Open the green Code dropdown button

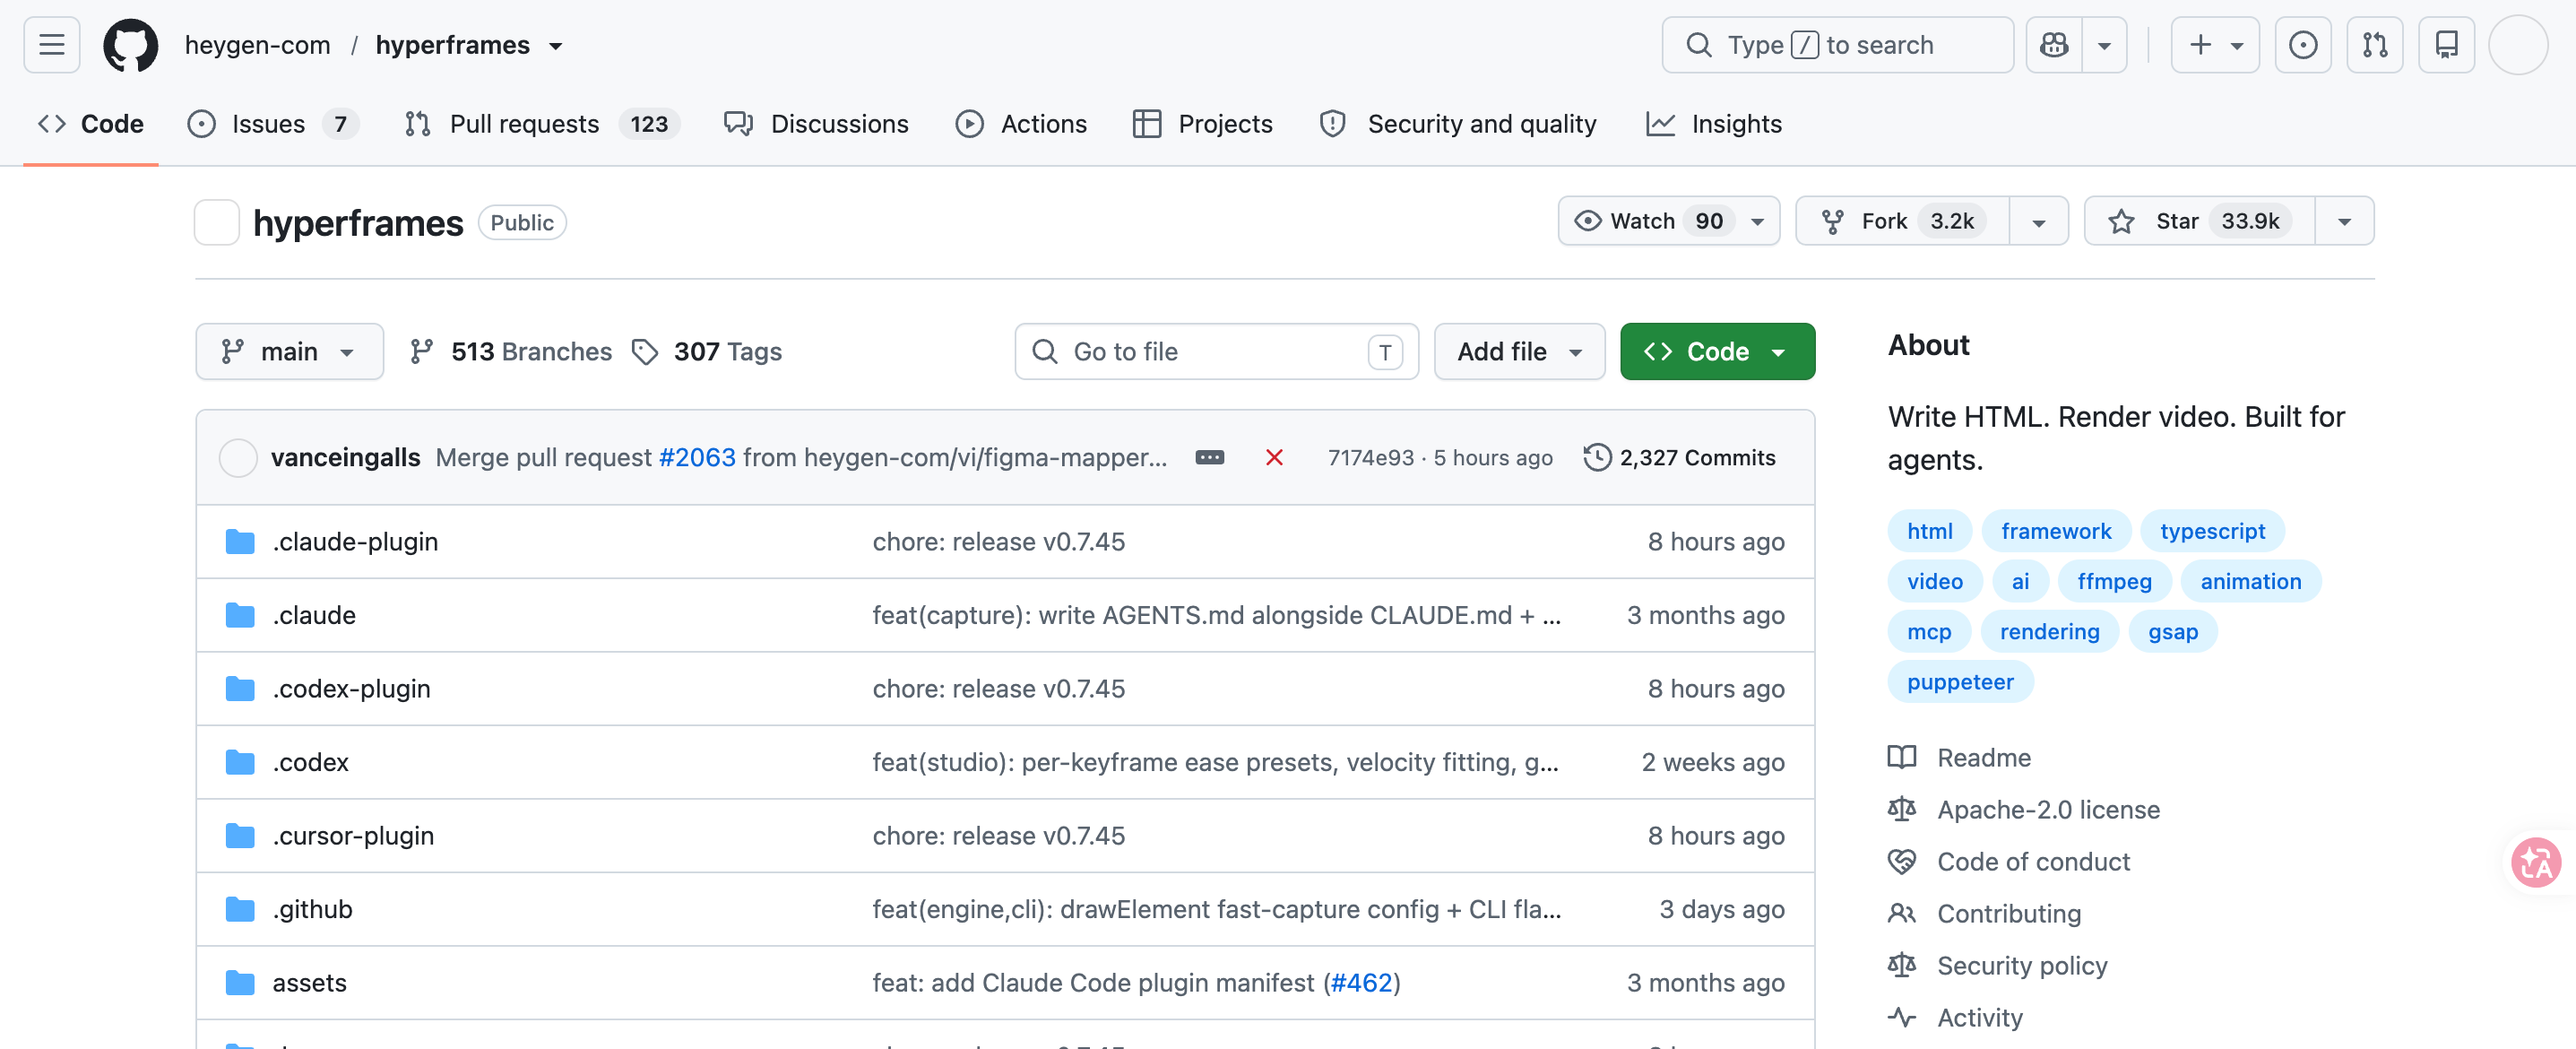[1717, 352]
